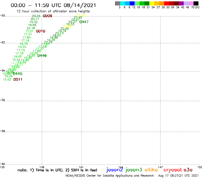The height and width of the screenshot is (178, 202).
Task: Click the s3a time label 0011
Action: (18, 79)
